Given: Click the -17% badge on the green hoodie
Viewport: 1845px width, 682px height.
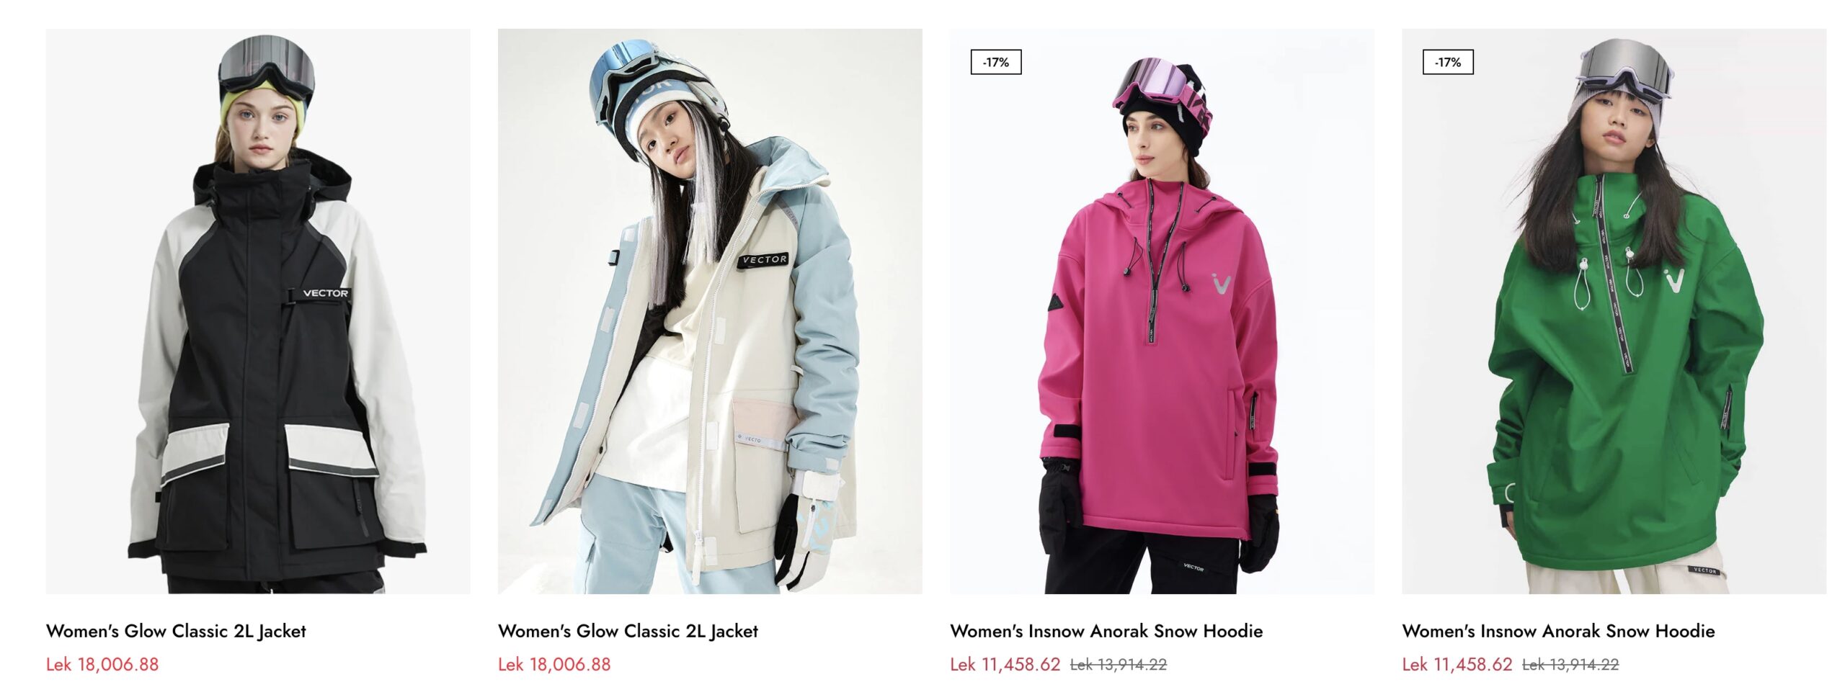Looking at the screenshot, I should tap(1448, 63).
